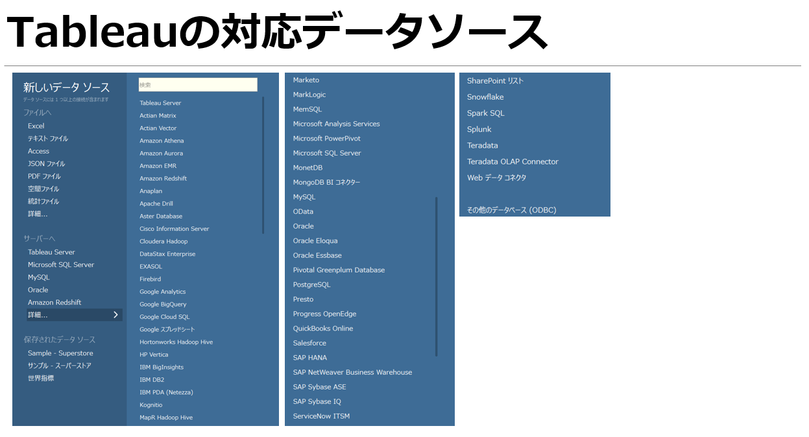Select Apache Drill connector
809x437 pixels.
156,204
